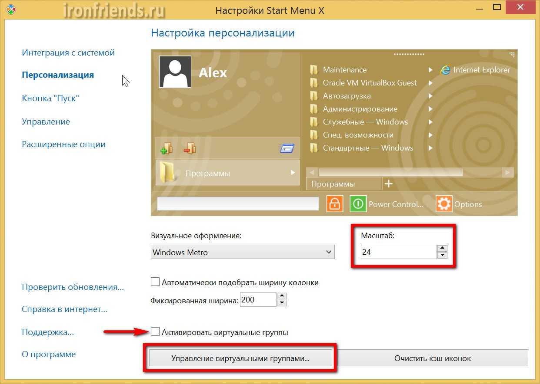
Task: Click the add folder plus icon
Action: [x=166, y=148]
